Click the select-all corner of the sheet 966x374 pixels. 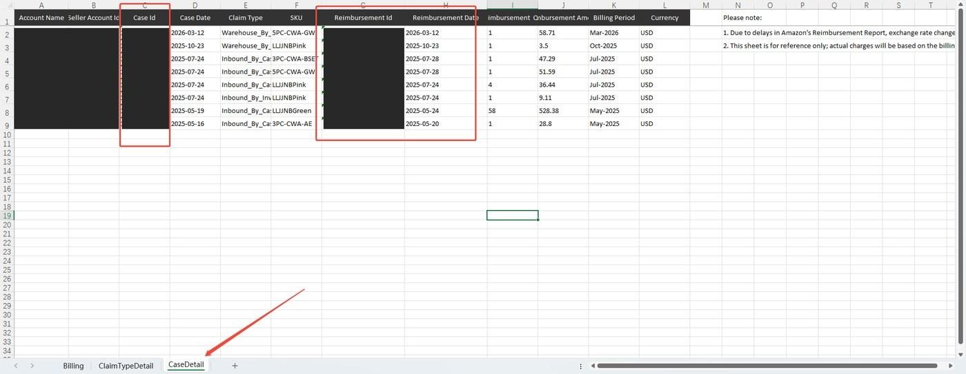click(7, 5)
